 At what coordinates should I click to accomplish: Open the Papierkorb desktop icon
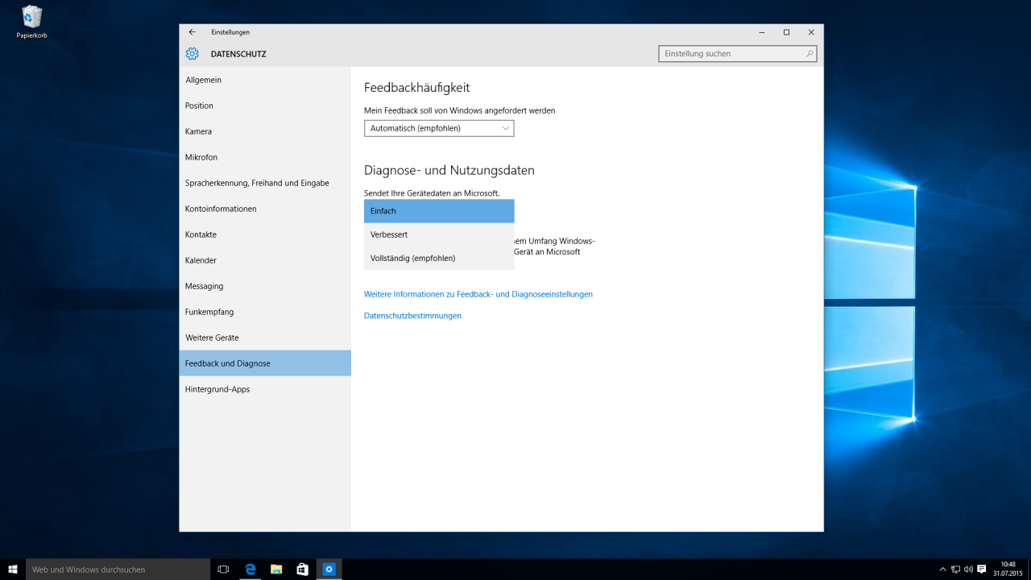click(32, 22)
